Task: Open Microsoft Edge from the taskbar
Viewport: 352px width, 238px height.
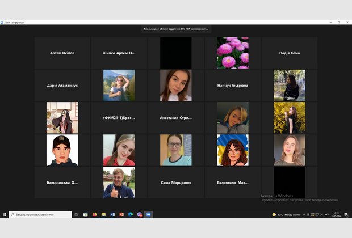Action: click(x=130, y=215)
